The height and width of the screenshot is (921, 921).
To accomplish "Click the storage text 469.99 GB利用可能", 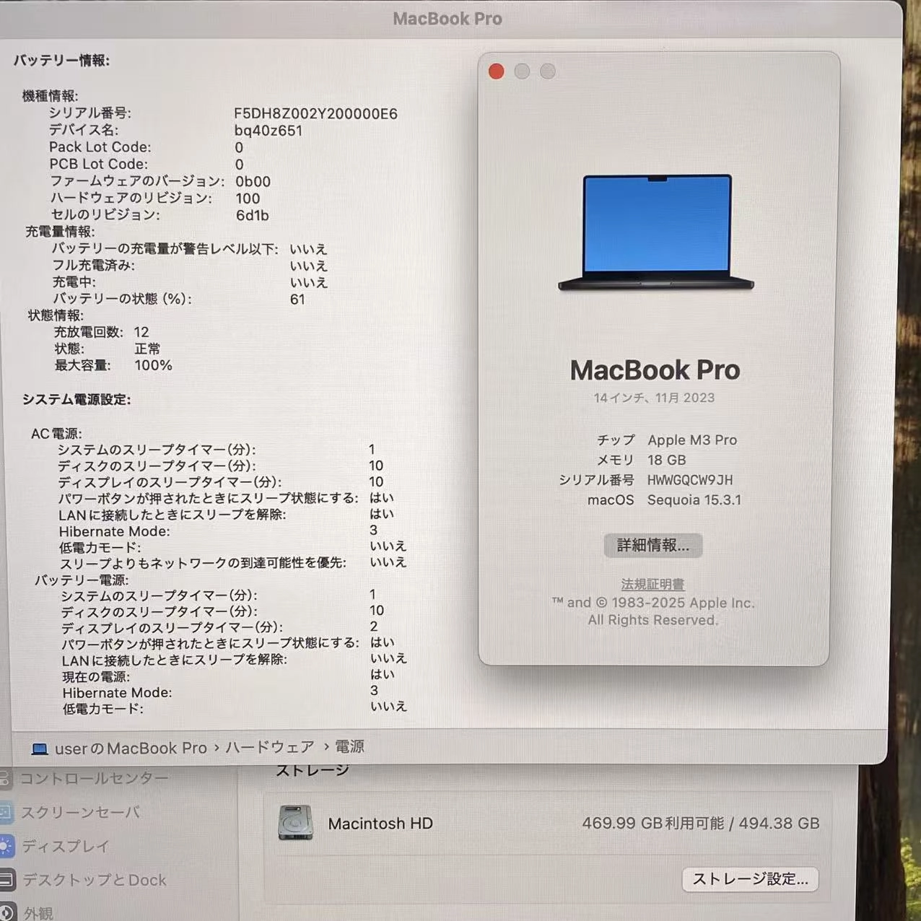I will (x=653, y=823).
